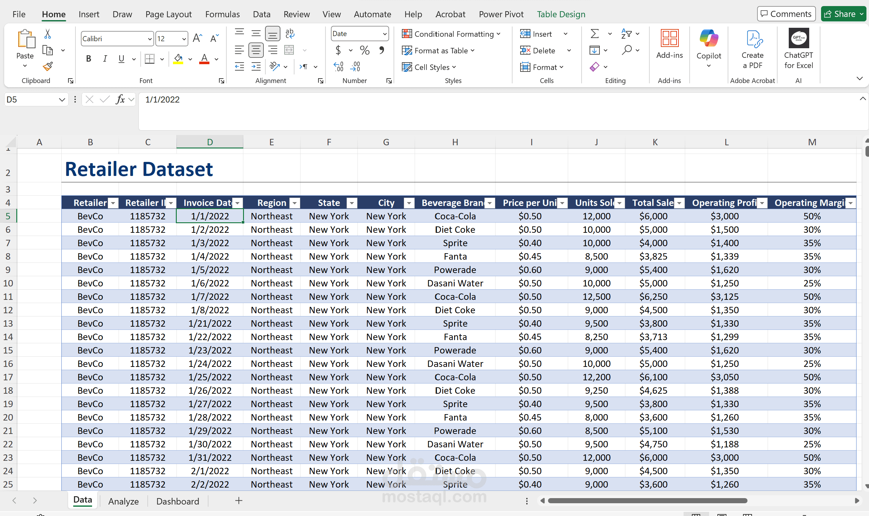Open the Region column filter dropdown

click(x=295, y=203)
